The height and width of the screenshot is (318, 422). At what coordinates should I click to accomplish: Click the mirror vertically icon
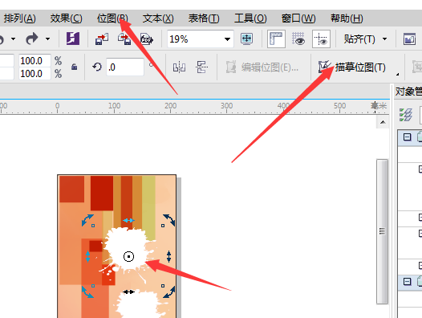click(202, 67)
